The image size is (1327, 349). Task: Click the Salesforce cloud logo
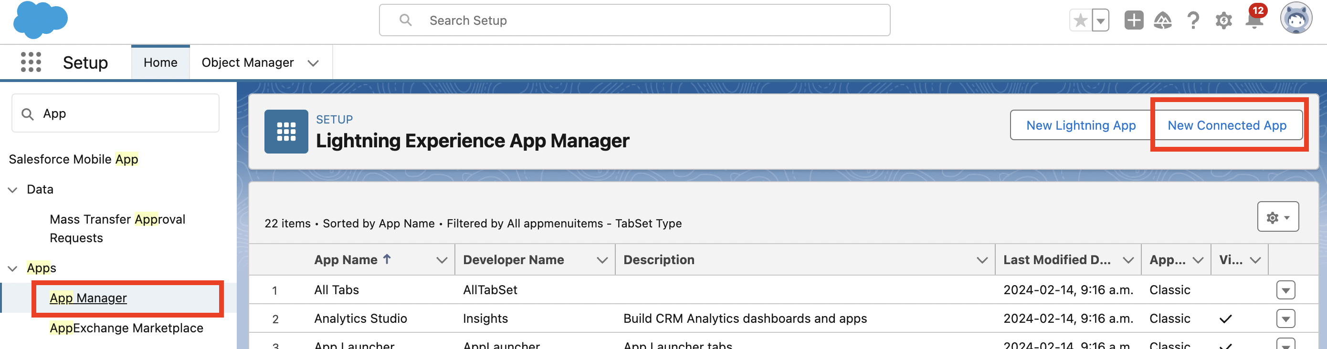pos(40,20)
